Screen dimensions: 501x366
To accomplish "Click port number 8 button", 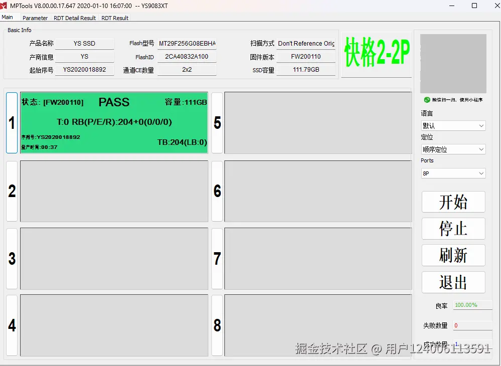I will [x=217, y=325].
